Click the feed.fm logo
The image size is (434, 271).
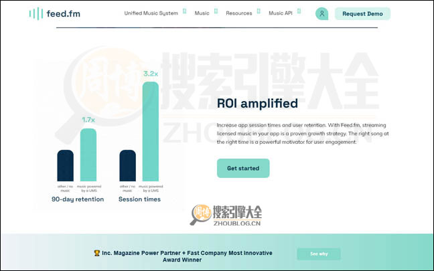(54, 13)
